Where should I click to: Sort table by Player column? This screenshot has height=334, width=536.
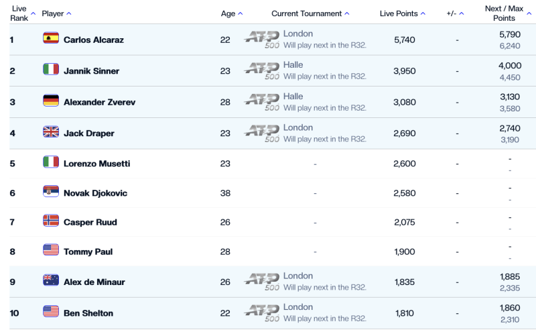pyautogui.click(x=56, y=13)
